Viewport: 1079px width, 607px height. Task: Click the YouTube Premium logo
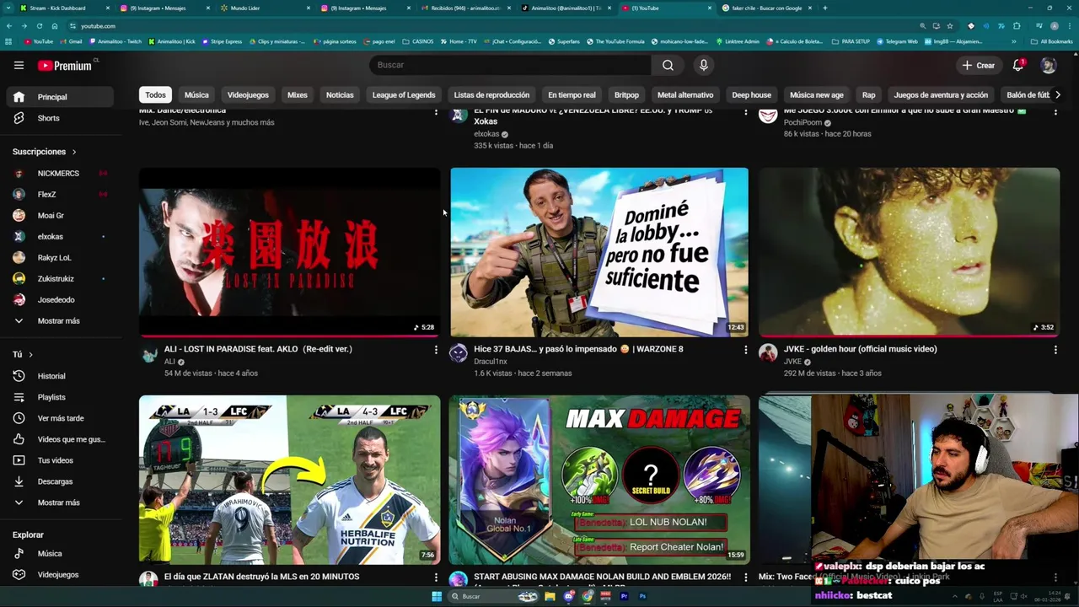point(67,65)
